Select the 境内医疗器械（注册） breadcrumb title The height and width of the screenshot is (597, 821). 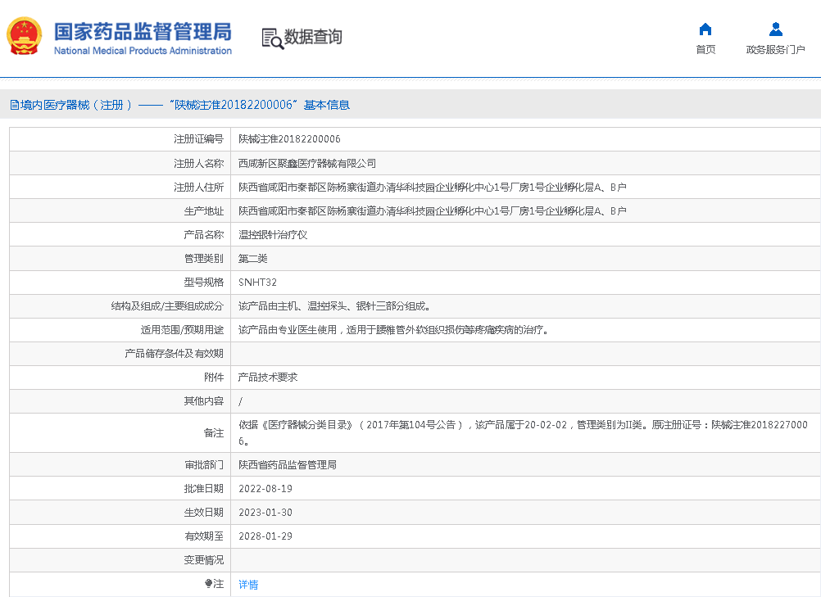(76, 105)
